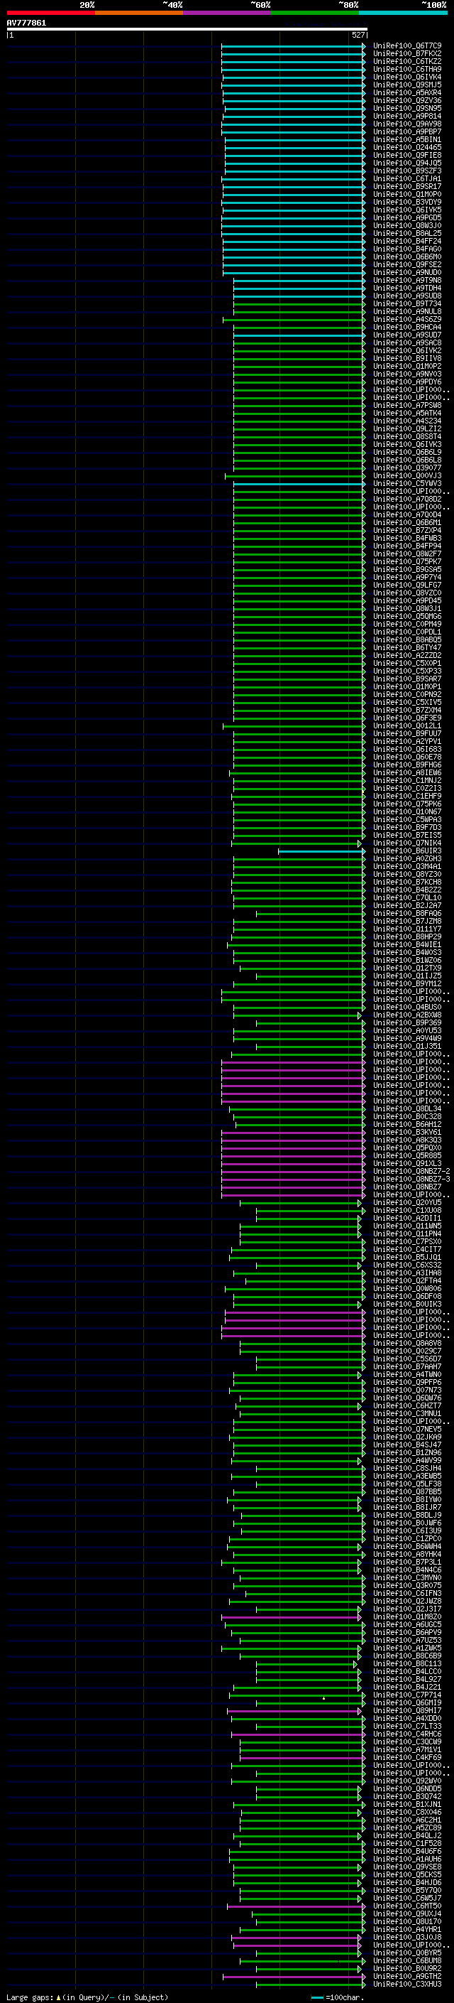Select hit label UniRef100_Q7NIK4
The width and height of the screenshot is (454, 2003).
click(407, 843)
